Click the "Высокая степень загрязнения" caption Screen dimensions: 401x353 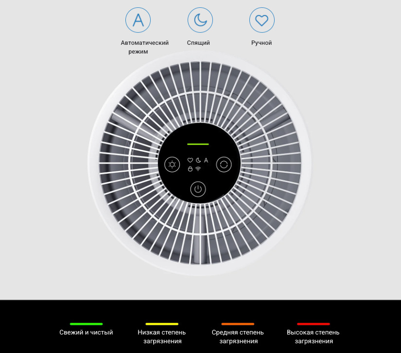(x=313, y=336)
